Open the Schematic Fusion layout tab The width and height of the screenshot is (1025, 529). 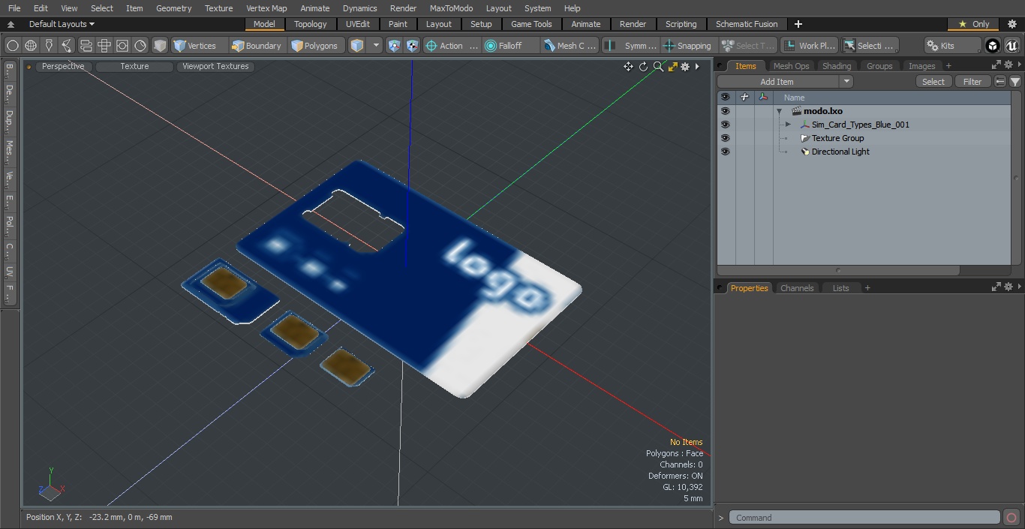click(x=747, y=24)
